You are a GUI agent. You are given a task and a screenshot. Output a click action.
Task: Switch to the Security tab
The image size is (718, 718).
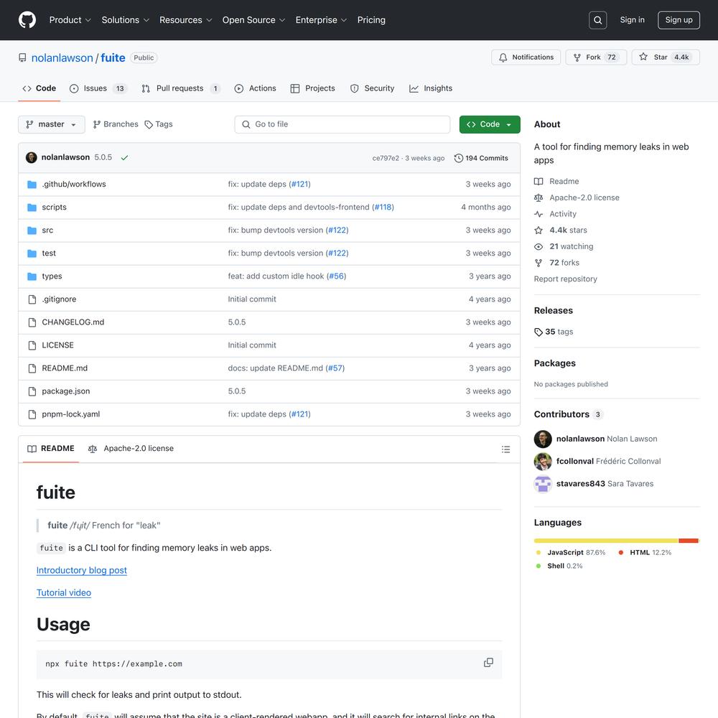[x=372, y=88]
